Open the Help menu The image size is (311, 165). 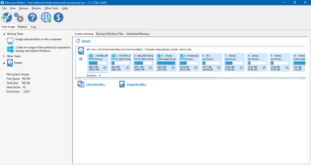(x=65, y=8)
